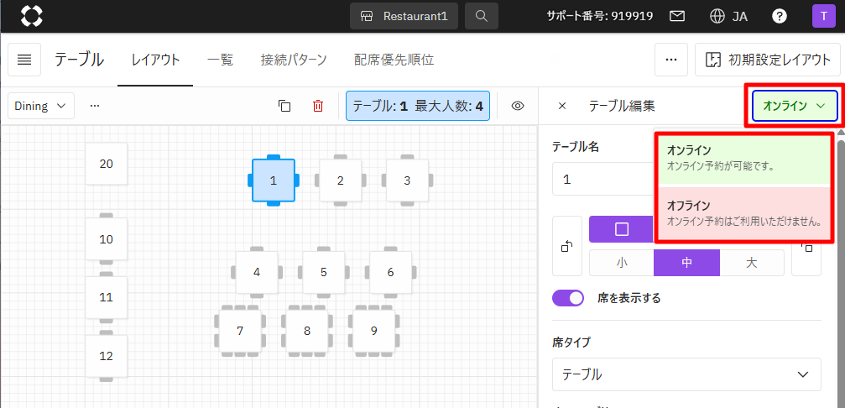The width and height of the screenshot is (845, 408).
Task: Open the help question mark icon
Action: pyautogui.click(x=780, y=16)
